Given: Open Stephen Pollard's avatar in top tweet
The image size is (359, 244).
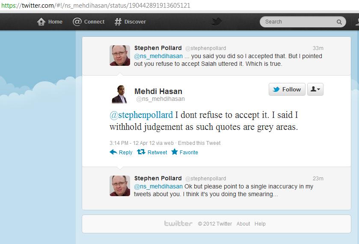Looking at the screenshot, I should pos(120,55).
